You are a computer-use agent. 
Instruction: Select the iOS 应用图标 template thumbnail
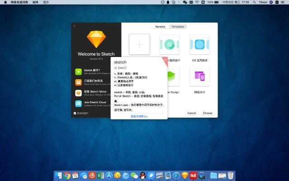click(199, 44)
